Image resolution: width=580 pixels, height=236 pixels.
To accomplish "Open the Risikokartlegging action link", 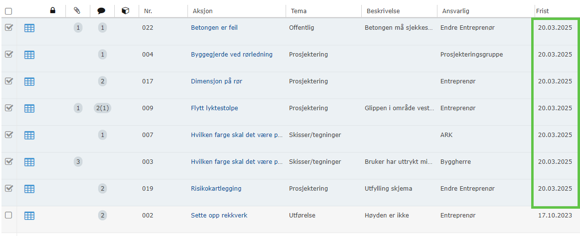I will (x=216, y=189).
